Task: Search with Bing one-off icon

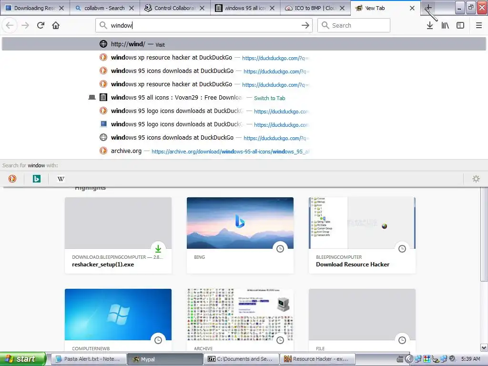Action: [37, 179]
